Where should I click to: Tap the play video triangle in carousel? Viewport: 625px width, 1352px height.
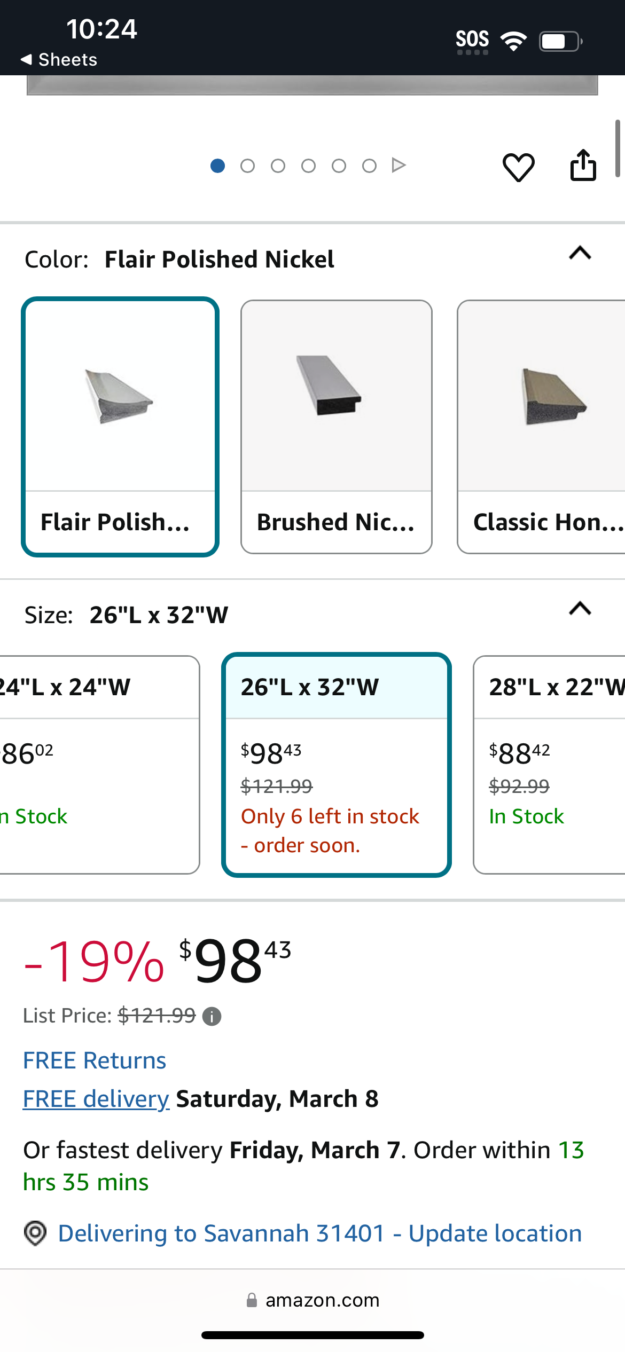pyautogui.click(x=398, y=166)
